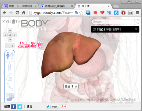Image resolution: width=142 pixels, height=111 pixels.
Task: Pan view up with the up arrow
Action: pyautogui.click(x=10, y=30)
